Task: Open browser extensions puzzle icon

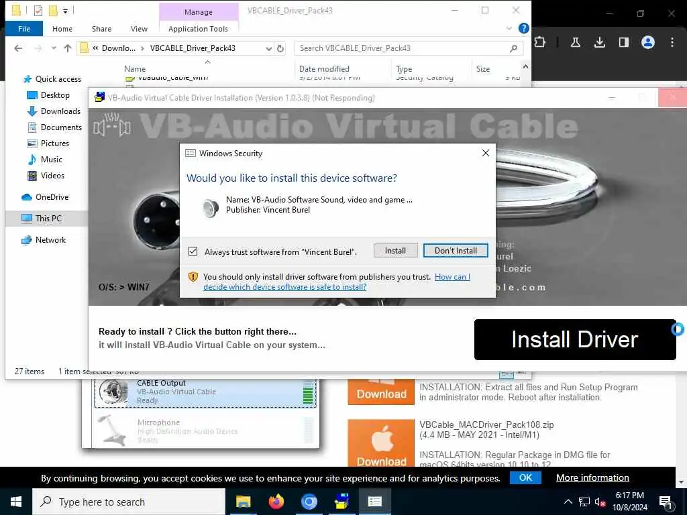Action: [540, 42]
